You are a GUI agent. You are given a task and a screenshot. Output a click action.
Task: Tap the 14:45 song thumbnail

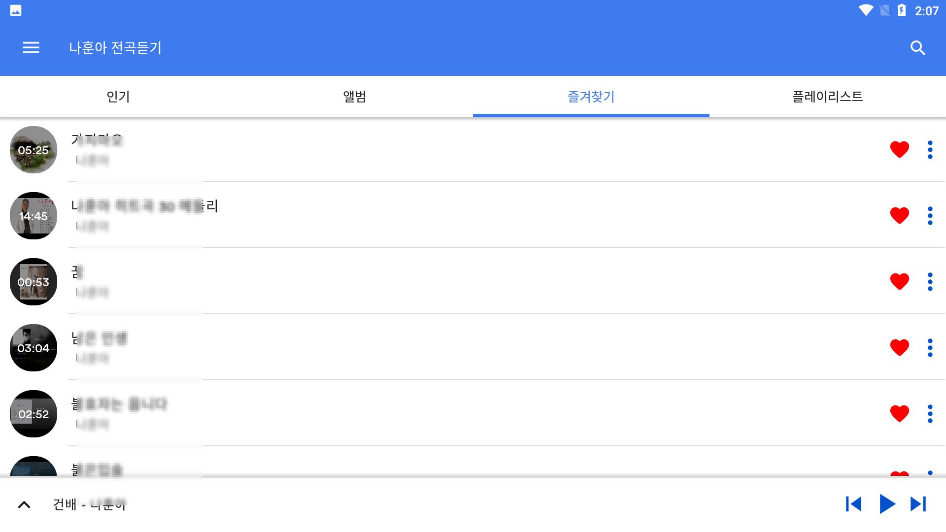point(34,216)
